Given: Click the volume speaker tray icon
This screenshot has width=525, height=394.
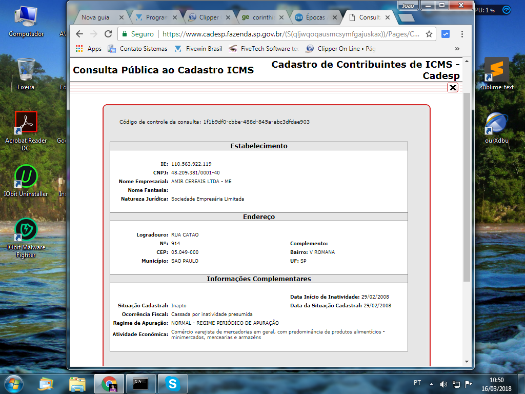Looking at the screenshot, I should point(443,384).
